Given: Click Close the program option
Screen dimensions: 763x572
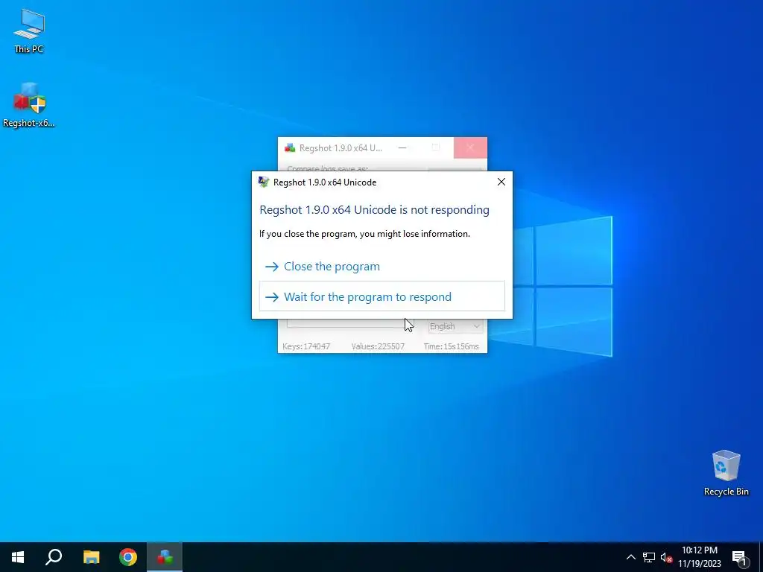Looking at the screenshot, I should (382, 267).
